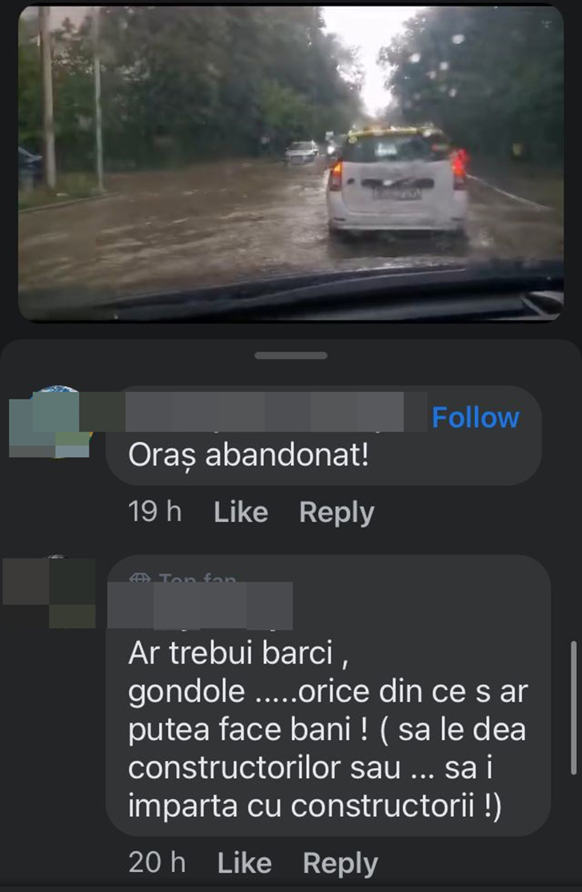Open the flooded street video
This screenshot has width=582, height=892.
point(291,163)
